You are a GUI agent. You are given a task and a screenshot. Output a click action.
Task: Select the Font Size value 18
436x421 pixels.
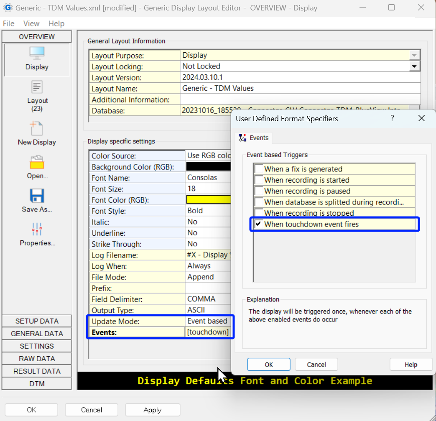(x=208, y=189)
